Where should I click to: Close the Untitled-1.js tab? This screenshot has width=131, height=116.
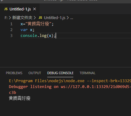point(35,9)
